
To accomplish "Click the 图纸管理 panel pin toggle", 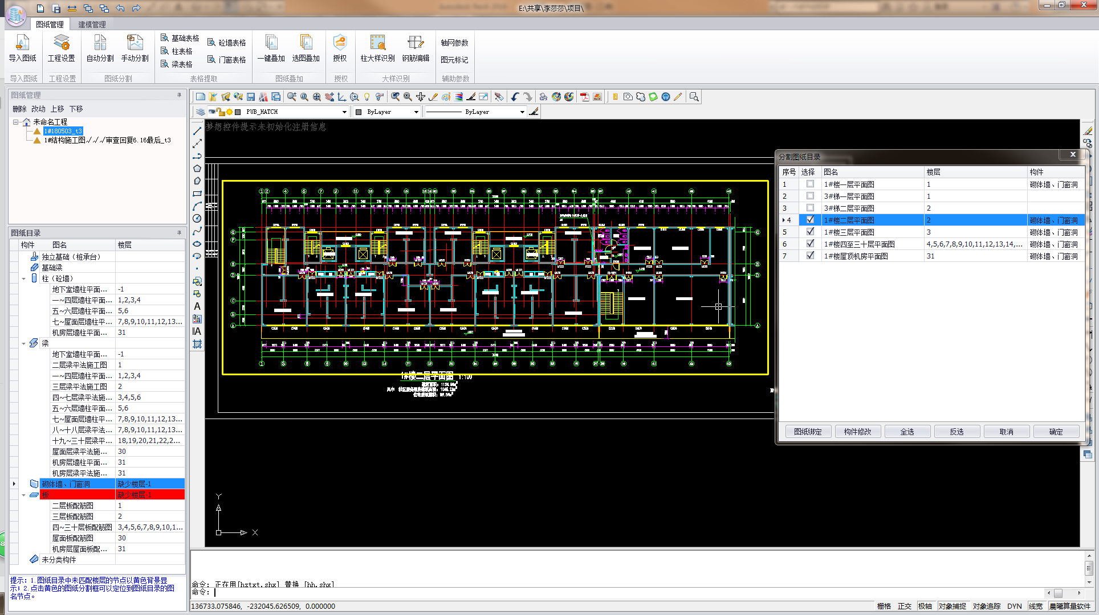I will 179,95.
